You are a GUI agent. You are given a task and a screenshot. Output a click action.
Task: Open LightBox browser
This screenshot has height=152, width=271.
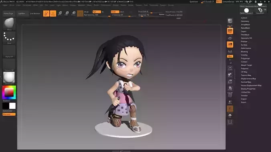click(x=22, y=14)
